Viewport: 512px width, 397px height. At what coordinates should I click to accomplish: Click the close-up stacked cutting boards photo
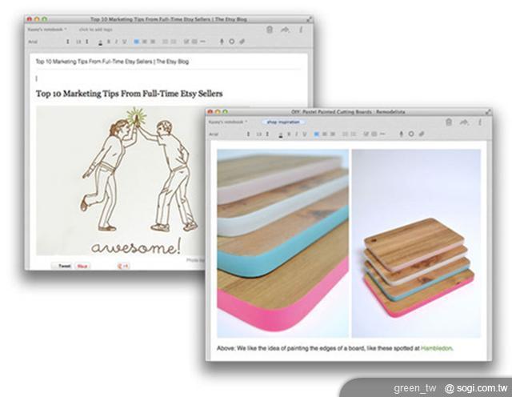point(283,243)
